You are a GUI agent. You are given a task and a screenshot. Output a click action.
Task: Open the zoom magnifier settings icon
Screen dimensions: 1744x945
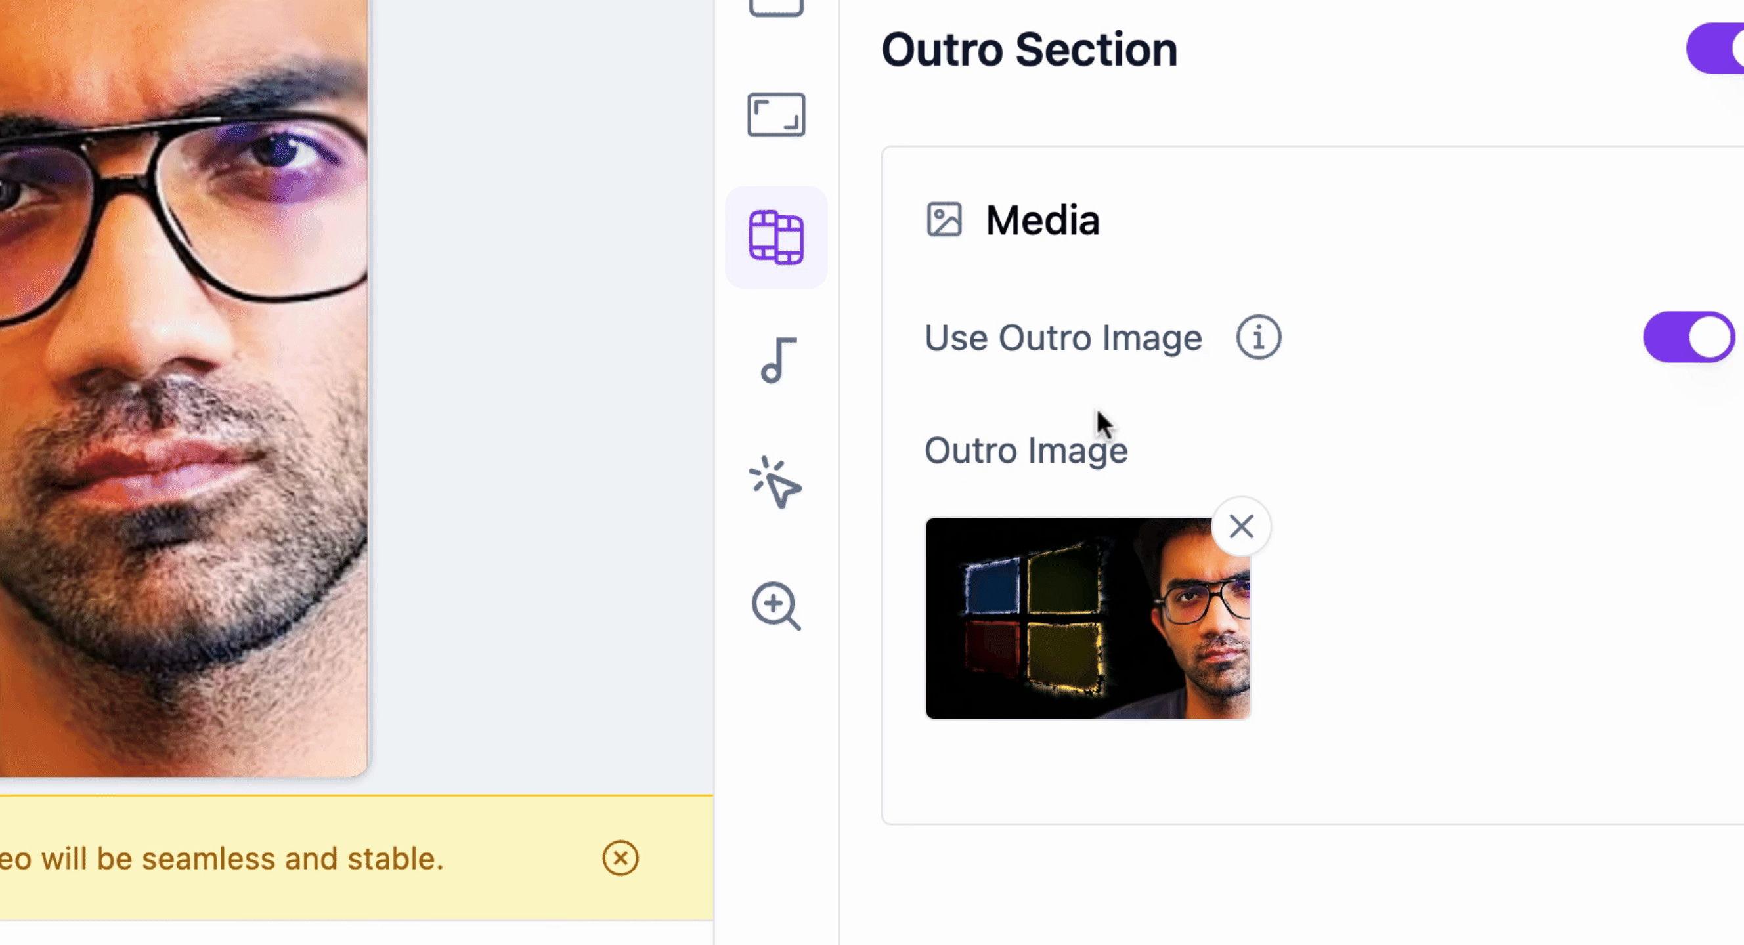(776, 606)
